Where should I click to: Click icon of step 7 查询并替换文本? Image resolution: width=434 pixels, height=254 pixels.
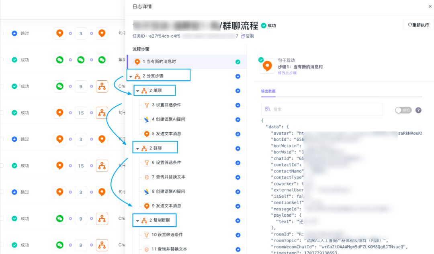coord(147,177)
